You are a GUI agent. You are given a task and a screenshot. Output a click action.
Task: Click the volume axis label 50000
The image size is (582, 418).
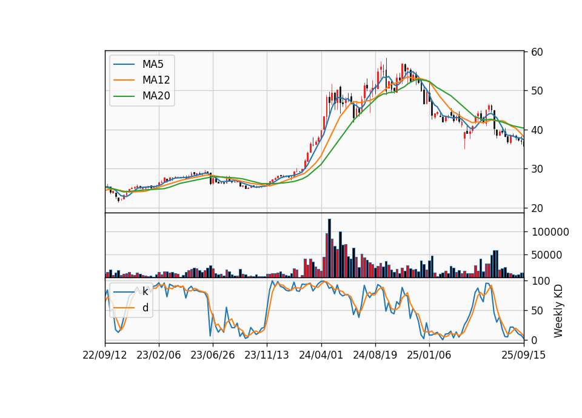point(547,255)
